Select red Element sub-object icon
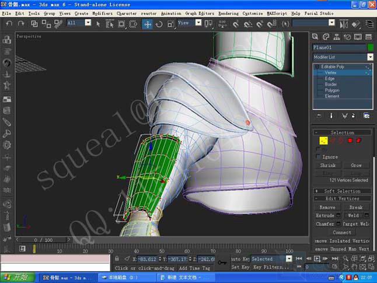377x283 pixels. [358, 141]
